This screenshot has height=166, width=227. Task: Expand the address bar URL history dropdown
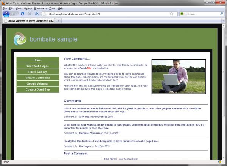click(x=176, y=14)
